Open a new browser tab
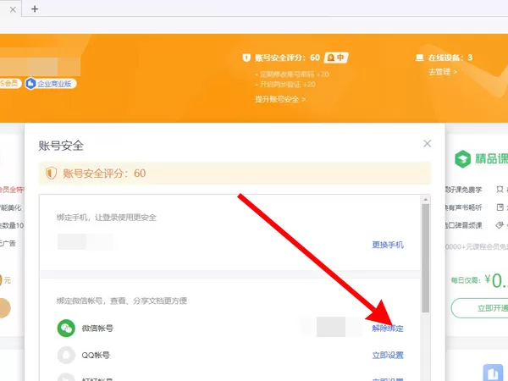This screenshot has height=381, width=508. (x=35, y=8)
